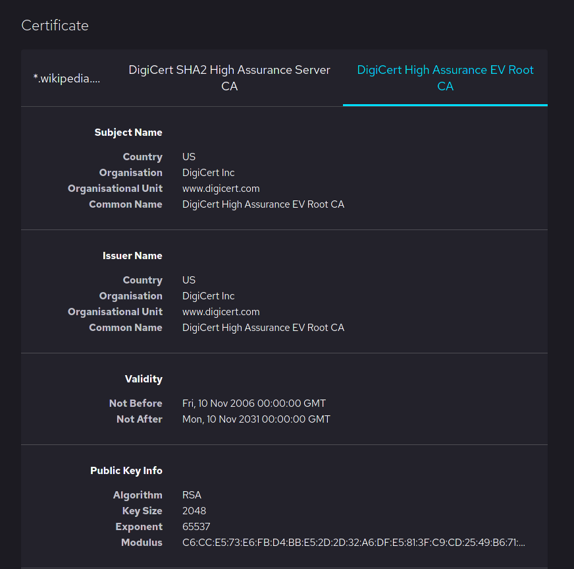Expand the truncated Modulus hex value

[353, 542]
